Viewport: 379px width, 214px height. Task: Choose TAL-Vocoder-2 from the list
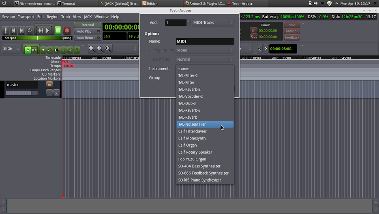coord(205,96)
